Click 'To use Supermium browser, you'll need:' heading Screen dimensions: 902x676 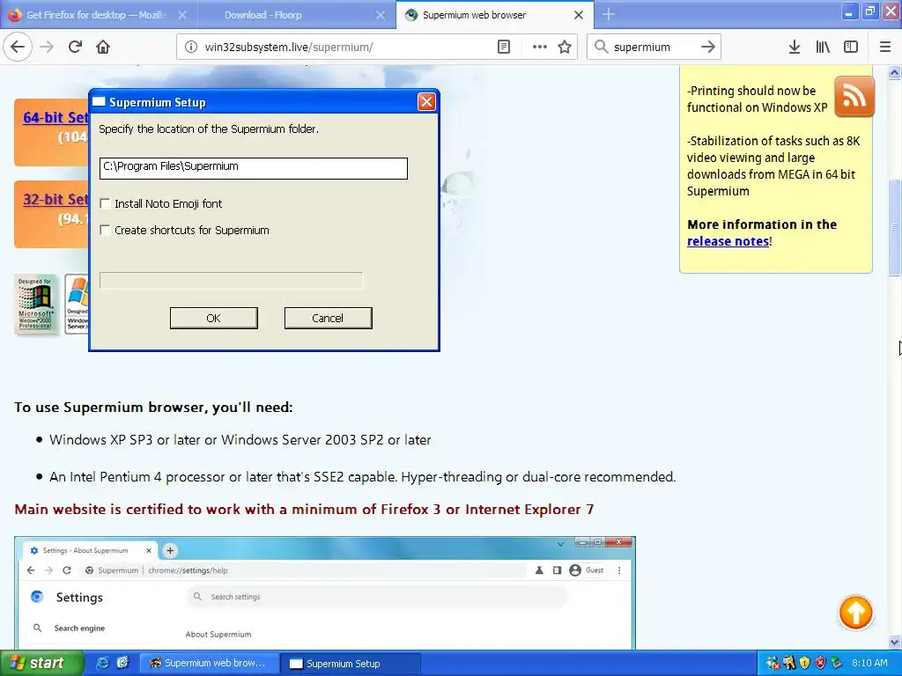[153, 408]
